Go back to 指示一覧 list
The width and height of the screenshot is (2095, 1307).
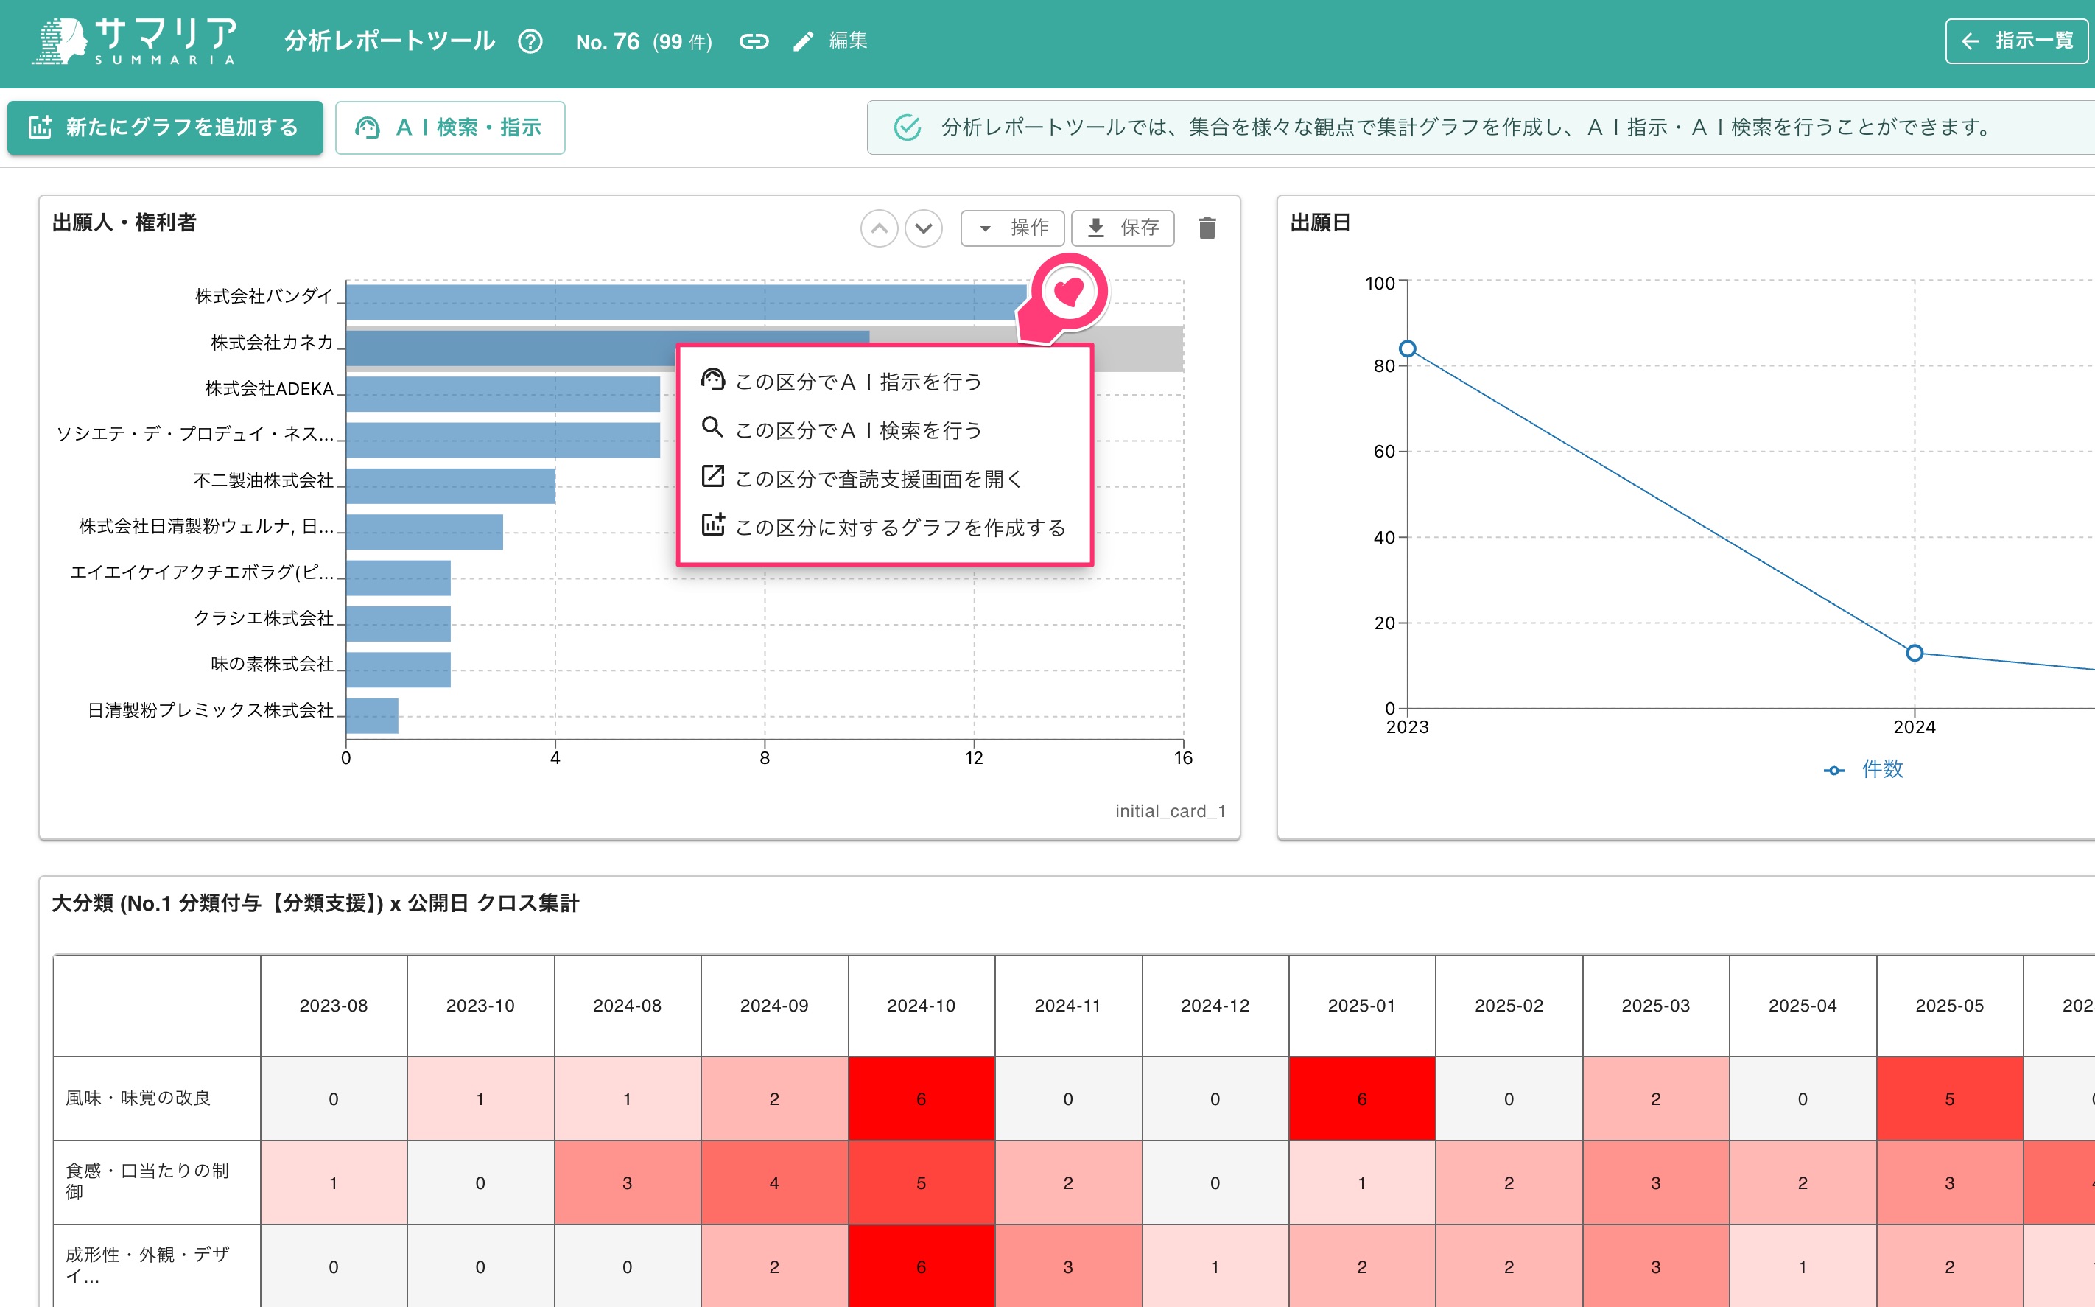click(x=2017, y=41)
